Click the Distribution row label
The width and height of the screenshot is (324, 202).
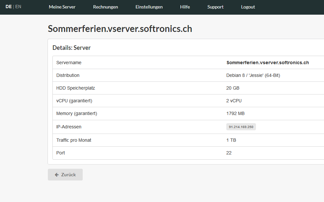[x=68, y=76]
